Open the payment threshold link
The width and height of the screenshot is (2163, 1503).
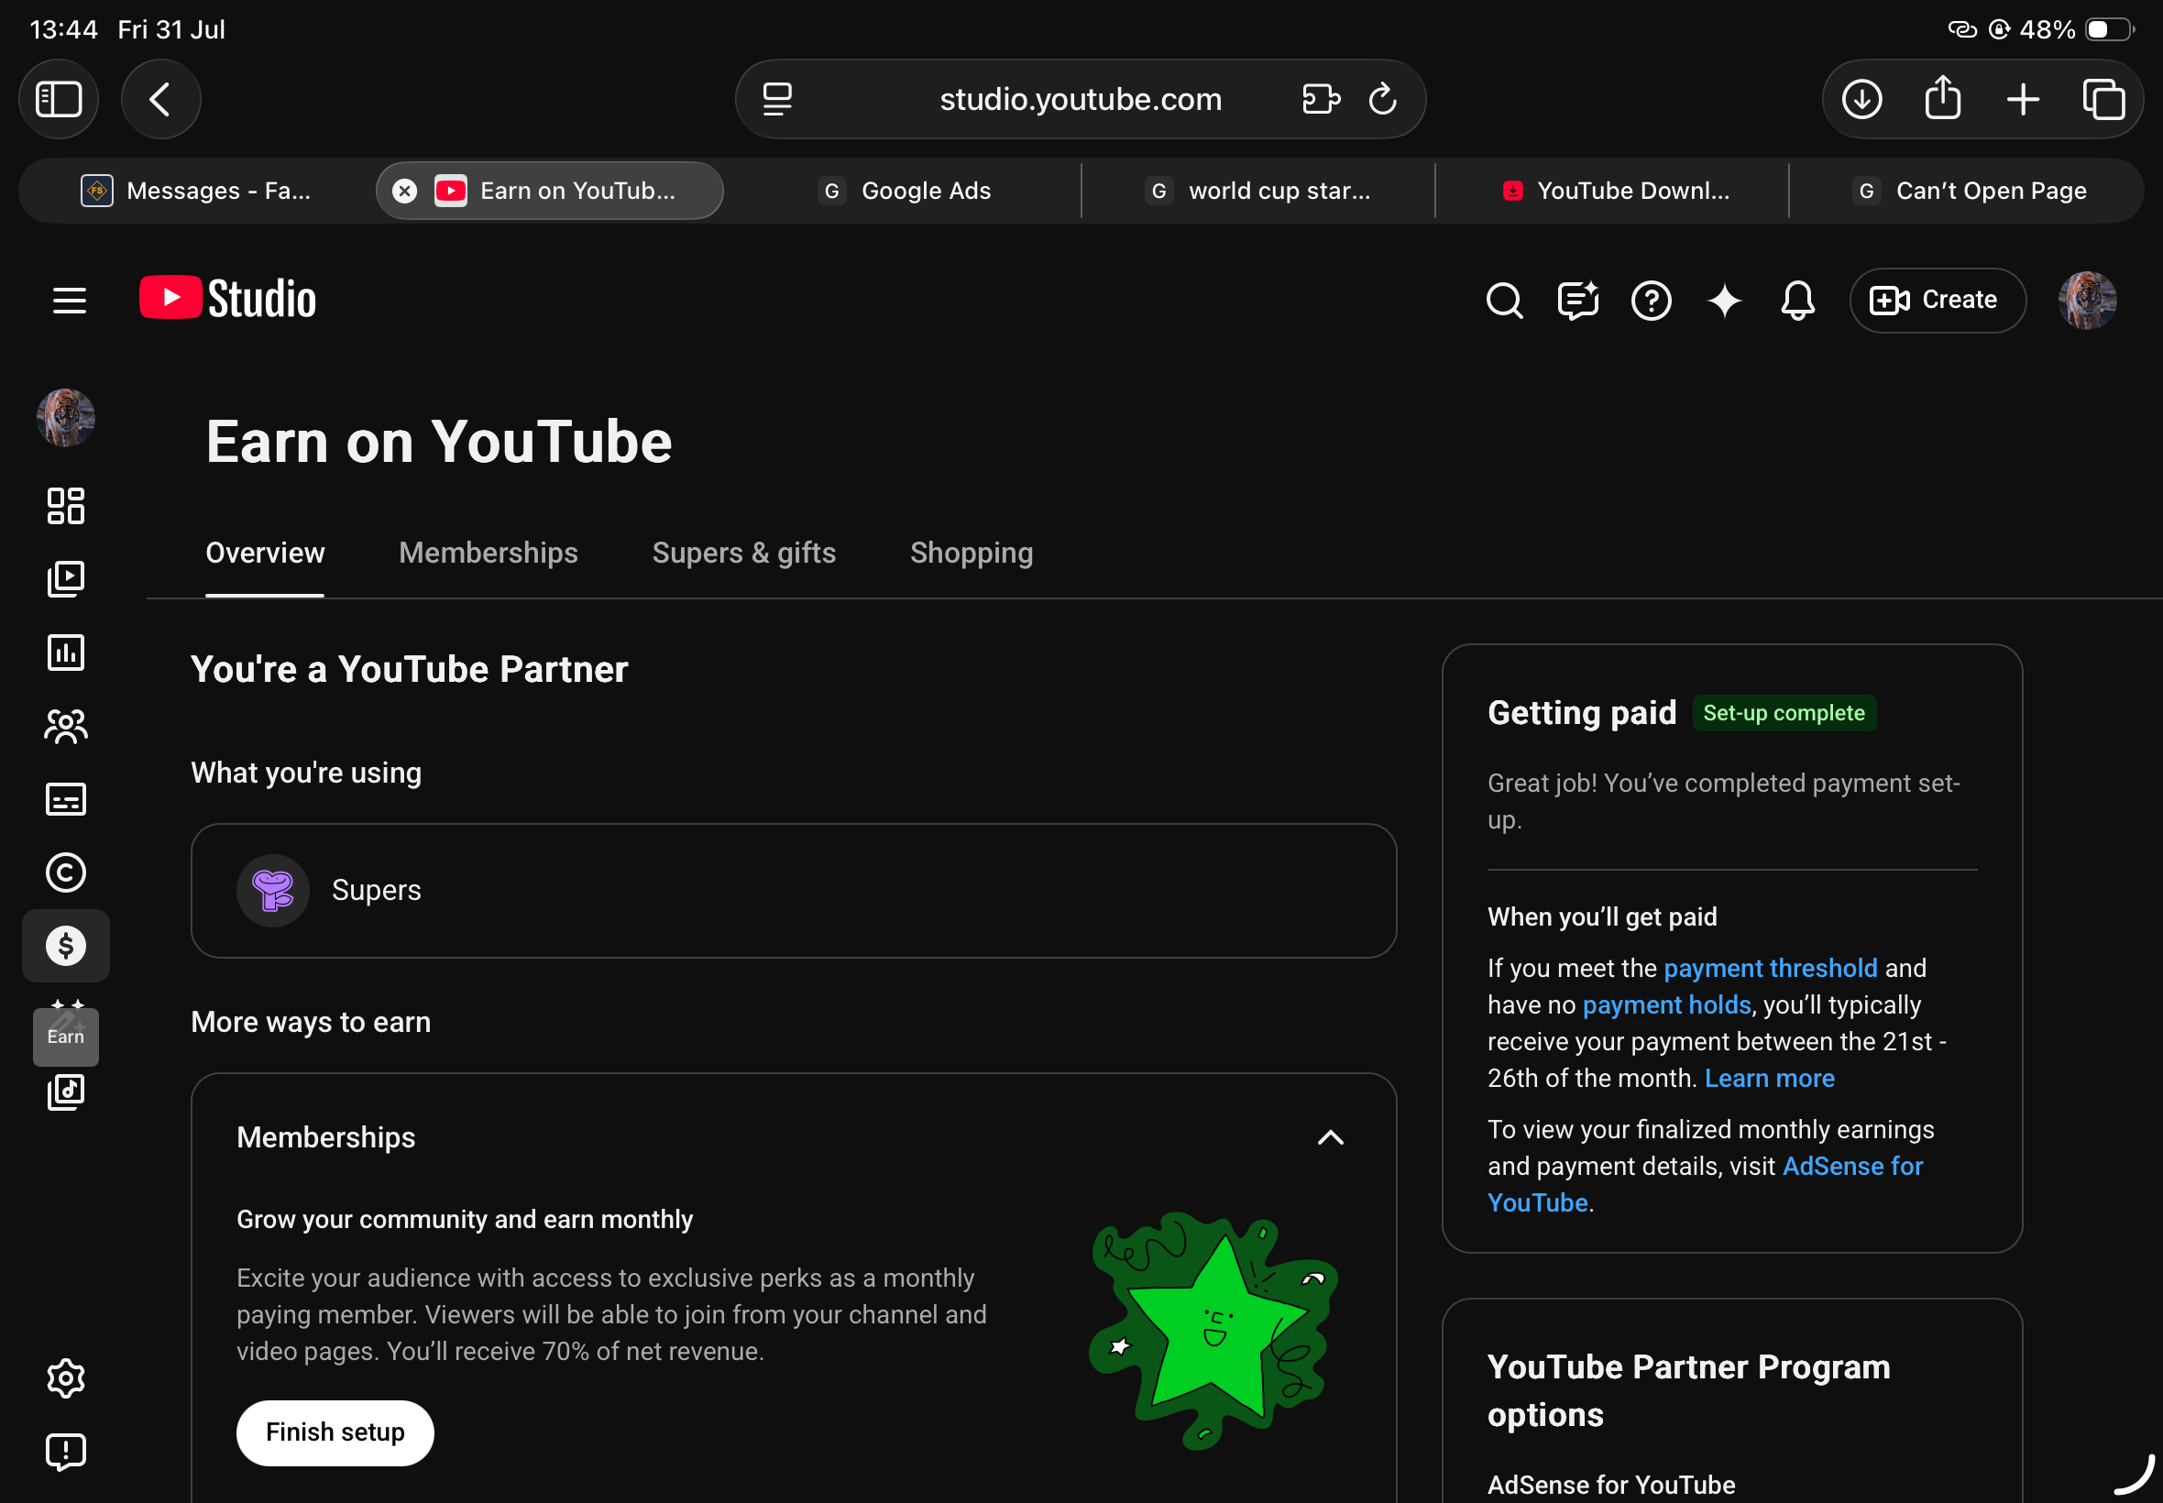1771,968
